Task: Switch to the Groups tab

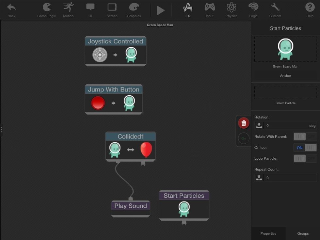Action: tap(302, 233)
